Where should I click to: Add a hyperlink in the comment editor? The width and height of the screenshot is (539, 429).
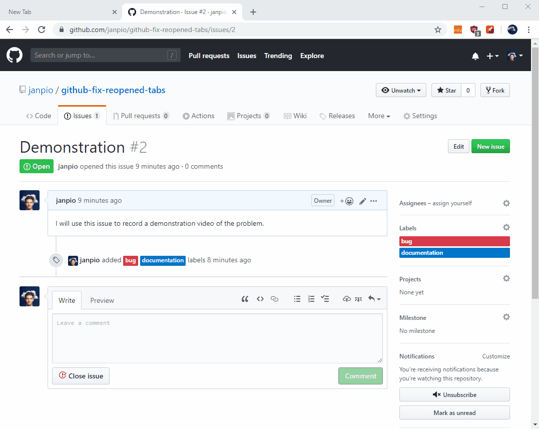tap(274, 298)
